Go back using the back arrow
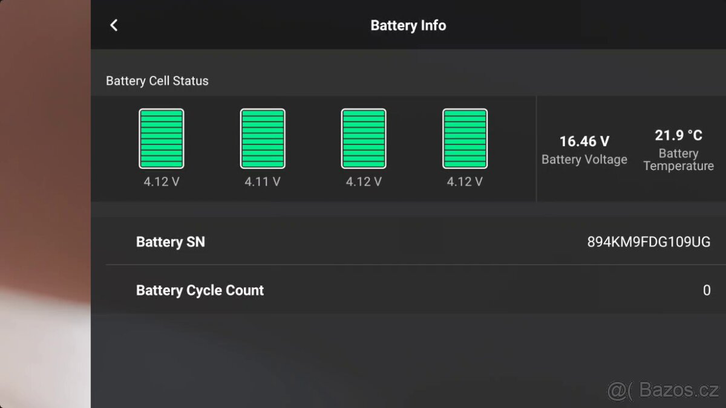Viewport: 726px width, 408px height. [x=114, y=25]
